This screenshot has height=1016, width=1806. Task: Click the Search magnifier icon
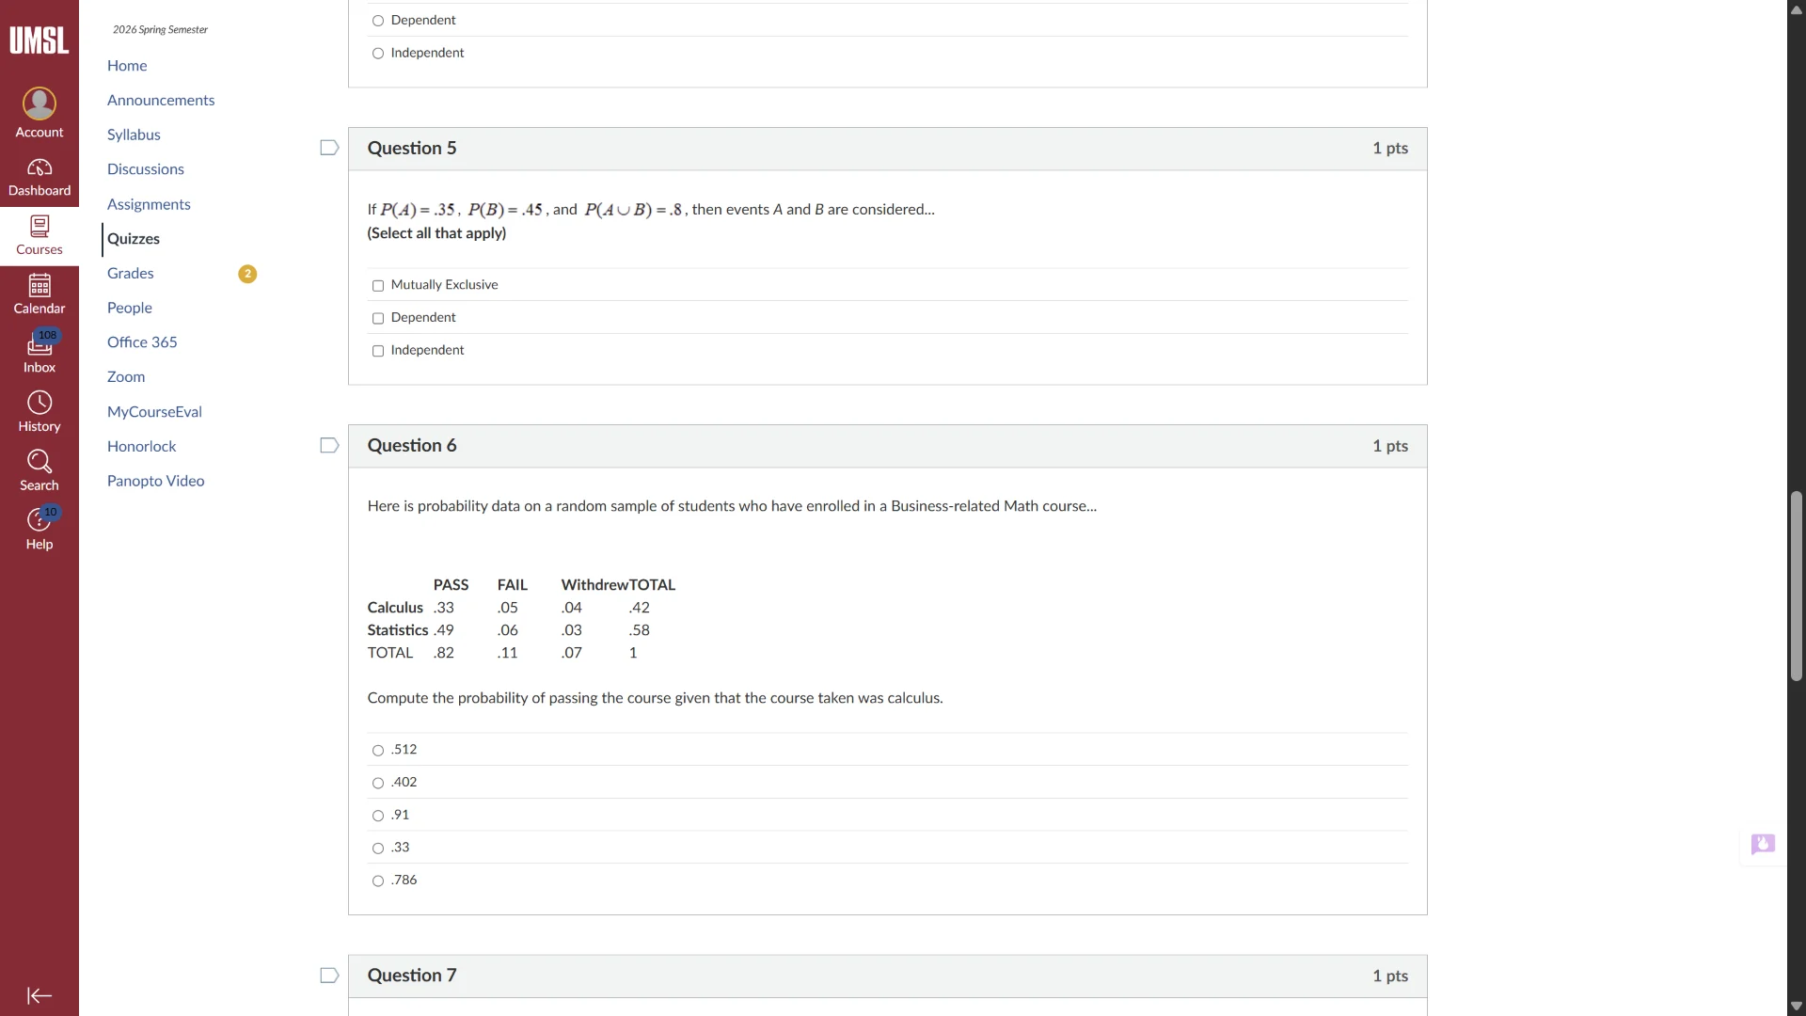coord(39,462)
